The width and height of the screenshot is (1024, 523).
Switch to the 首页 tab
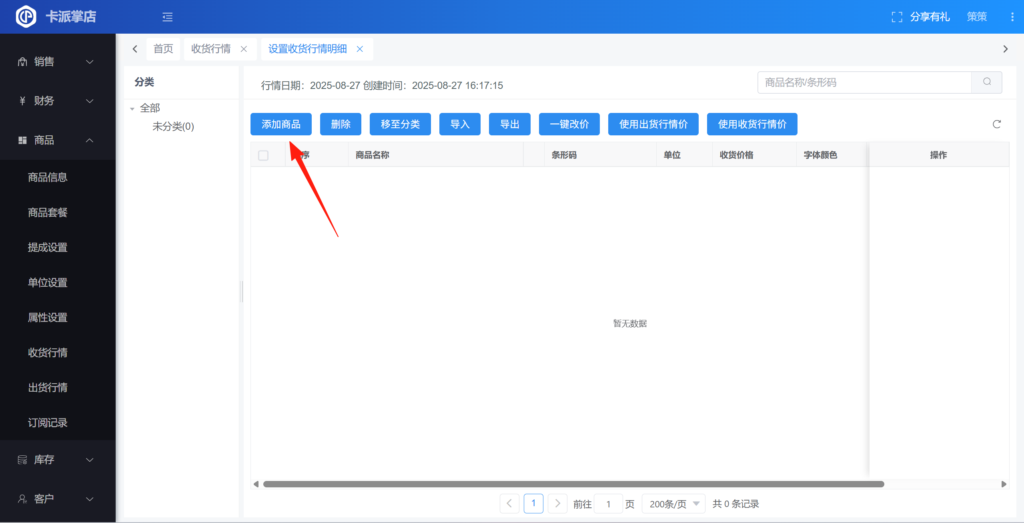(x=163, y=49)
